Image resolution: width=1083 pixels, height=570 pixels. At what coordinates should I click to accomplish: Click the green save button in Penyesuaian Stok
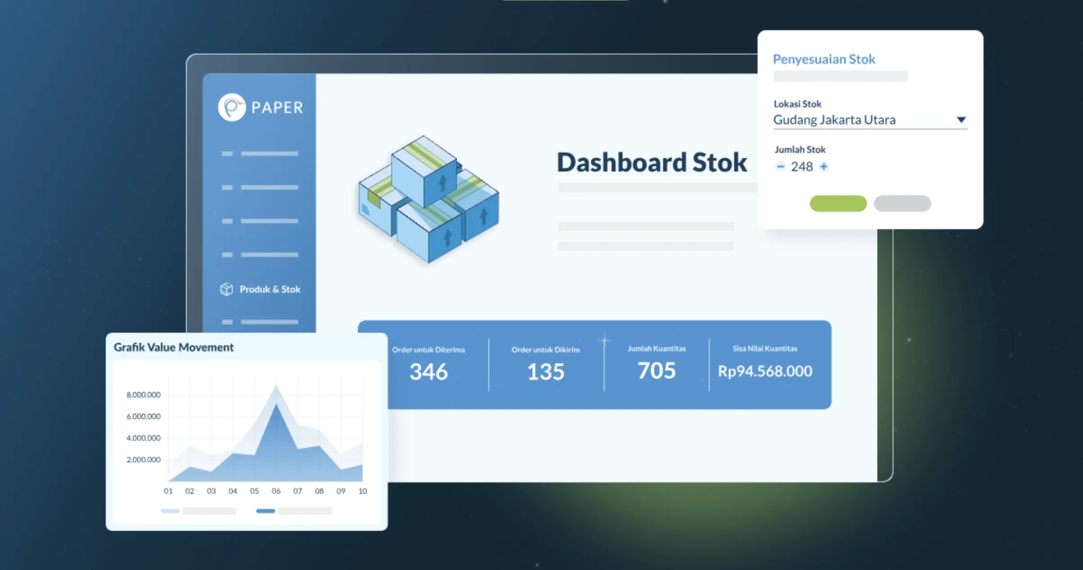click(x=837, y=204)
